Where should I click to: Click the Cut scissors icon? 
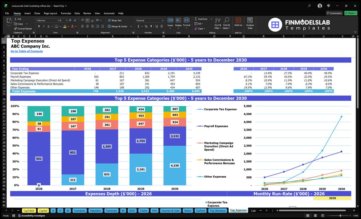click(x=15, y=19)
